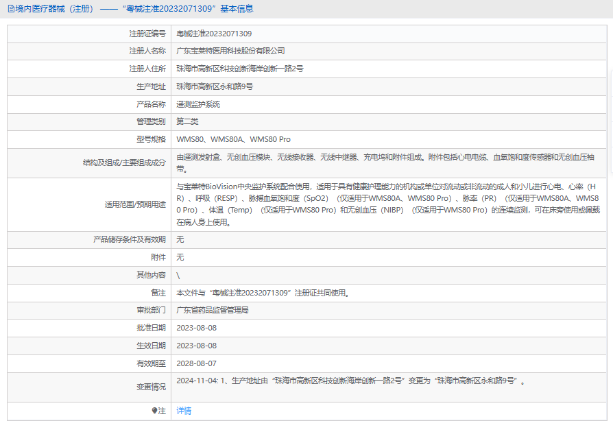Click company name 广东宝莱特医用科技股份有限公司
This screenshot has width=613, height=421.
(230, 51)
